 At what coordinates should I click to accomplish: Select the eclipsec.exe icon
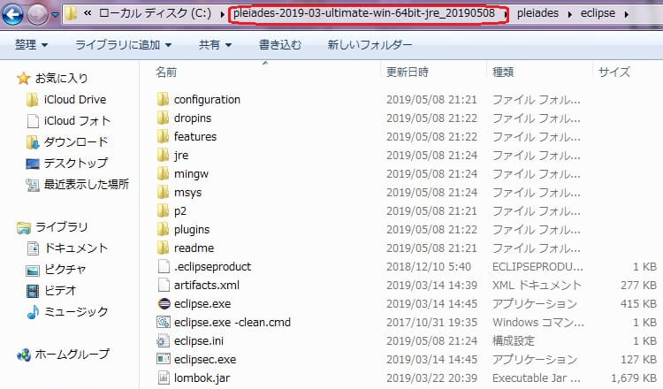(164, 360)
